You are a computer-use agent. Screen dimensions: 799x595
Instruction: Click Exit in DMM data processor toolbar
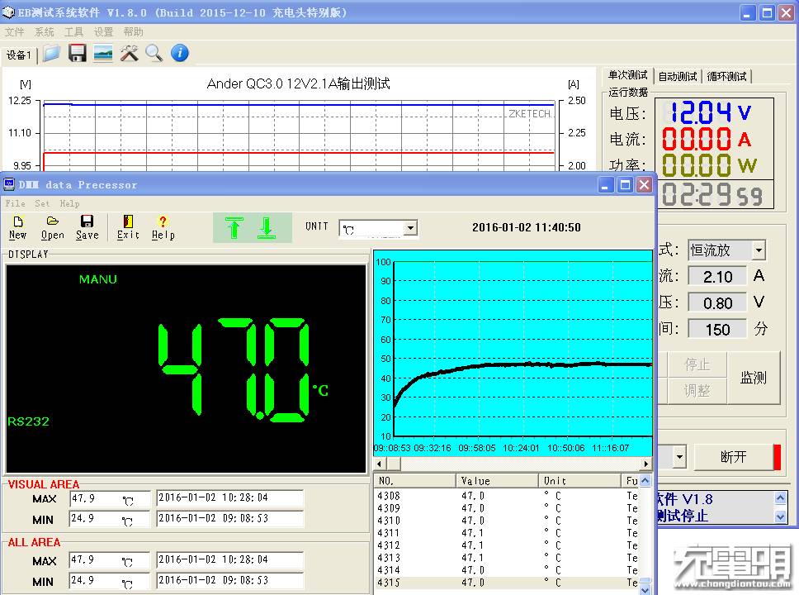click(x=128, y=227)
